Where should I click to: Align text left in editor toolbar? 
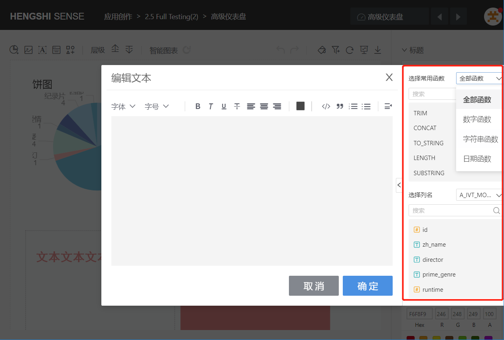251,107
